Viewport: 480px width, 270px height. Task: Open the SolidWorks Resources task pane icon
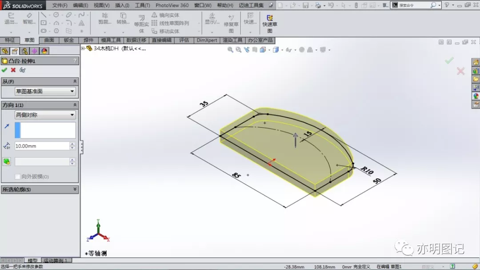[476, 63]
